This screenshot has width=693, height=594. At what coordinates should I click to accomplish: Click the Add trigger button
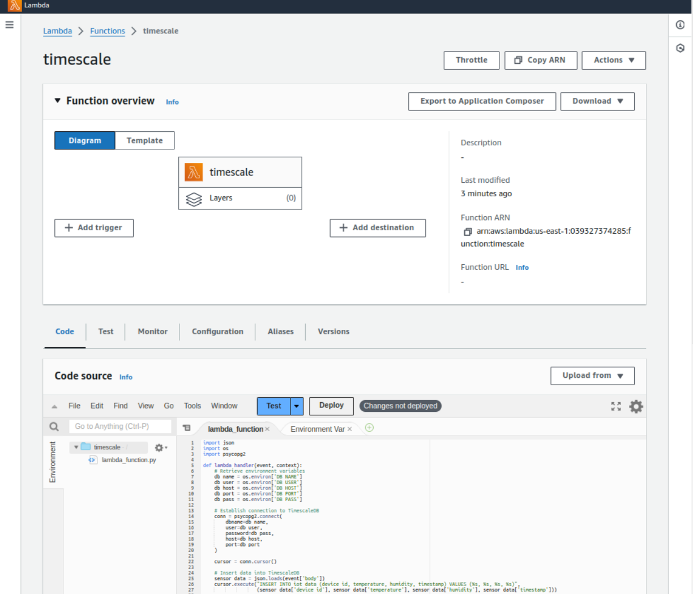pos(94,228)
